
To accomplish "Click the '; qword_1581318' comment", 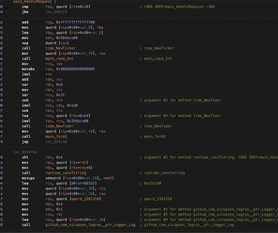I will coord(156,199).
